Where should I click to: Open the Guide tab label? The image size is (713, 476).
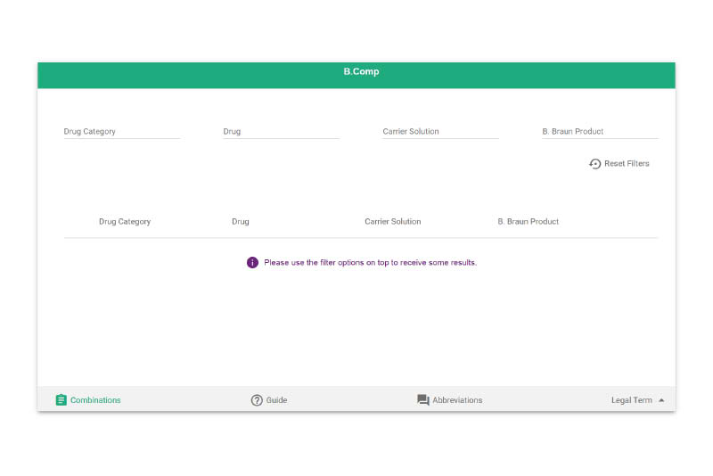click(x=276, y=400)
